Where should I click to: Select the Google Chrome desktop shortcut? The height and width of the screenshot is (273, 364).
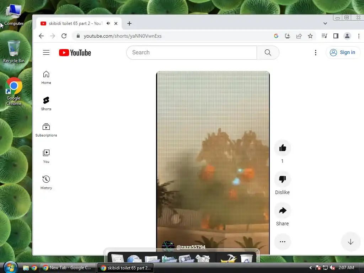point(14,91)
